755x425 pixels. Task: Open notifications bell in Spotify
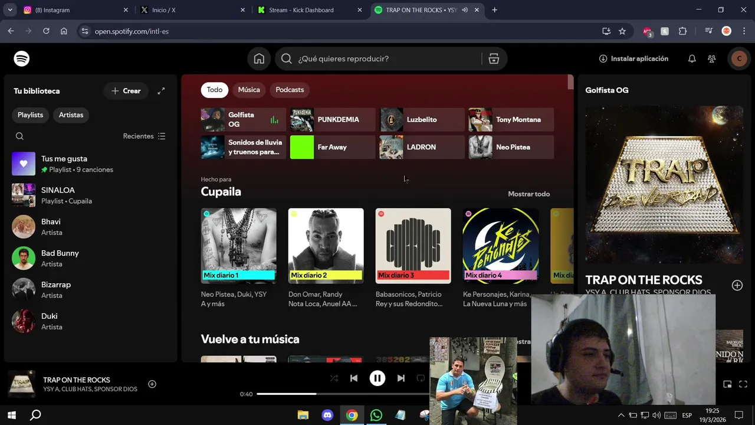point(692,58)
